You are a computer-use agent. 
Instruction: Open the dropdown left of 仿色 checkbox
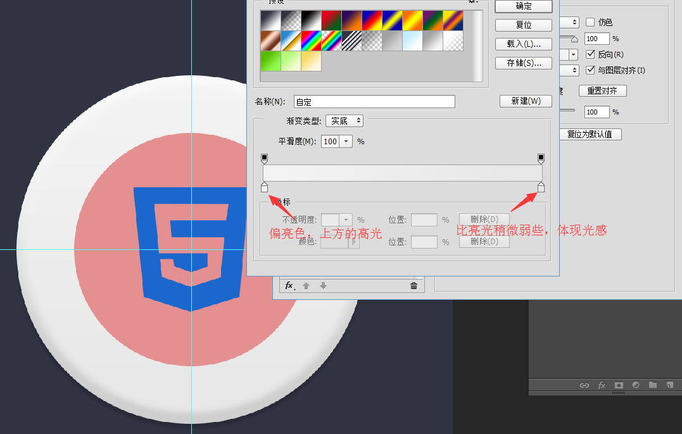point(570,22)
